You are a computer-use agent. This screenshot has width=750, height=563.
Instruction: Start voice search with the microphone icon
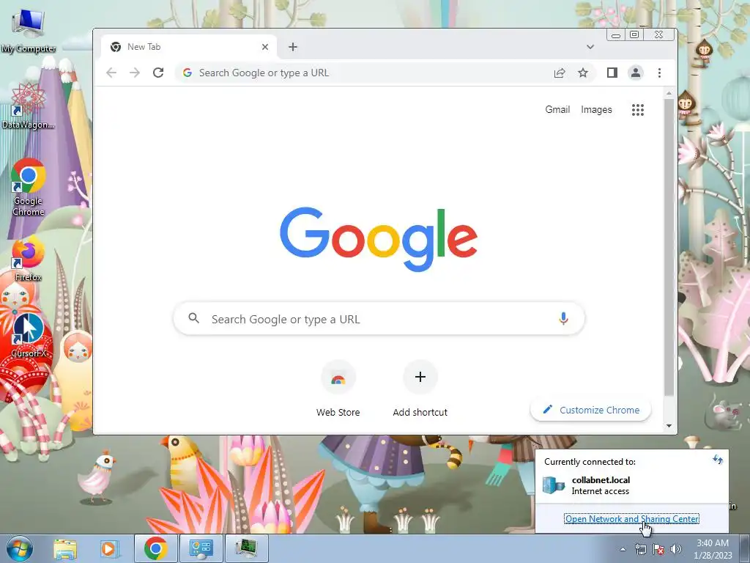point(563,319)
